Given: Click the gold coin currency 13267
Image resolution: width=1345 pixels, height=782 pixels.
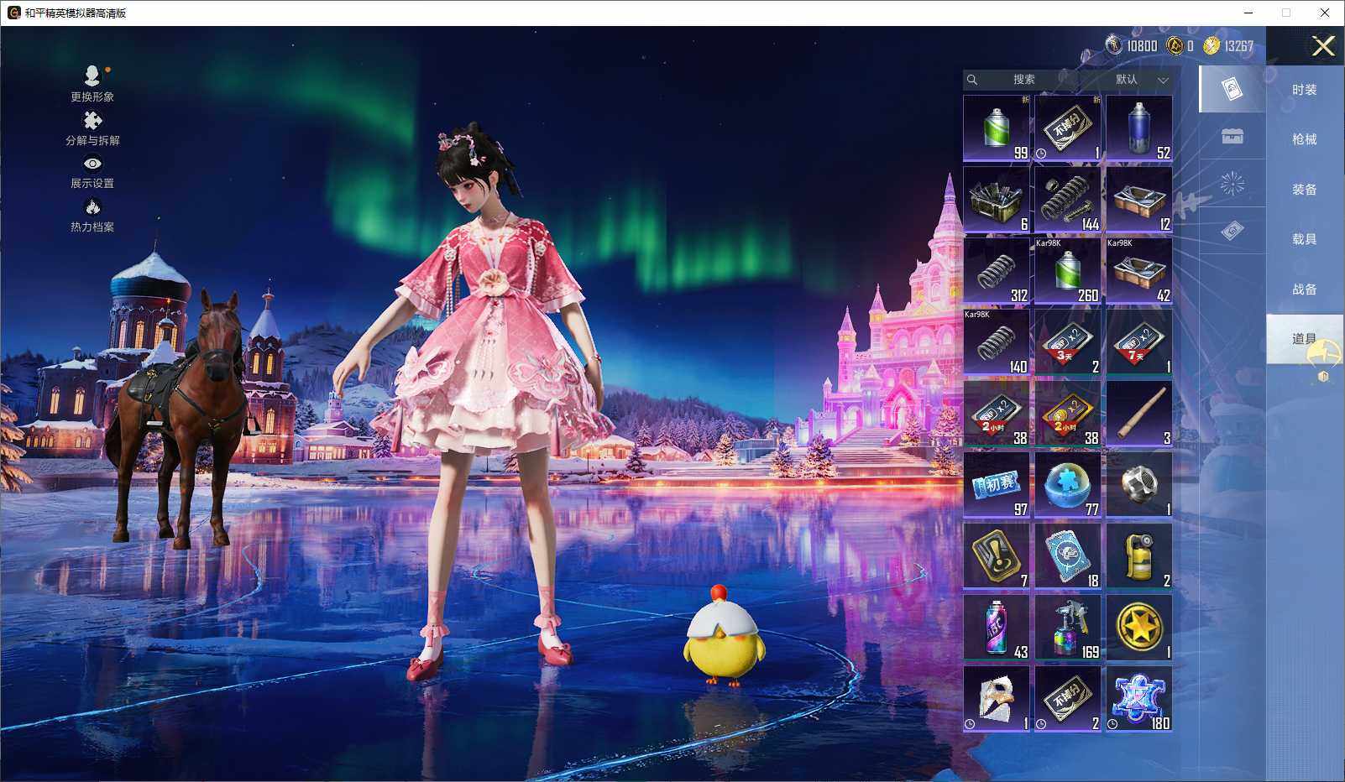Looking at the screenshot, I should point(1228,46).
